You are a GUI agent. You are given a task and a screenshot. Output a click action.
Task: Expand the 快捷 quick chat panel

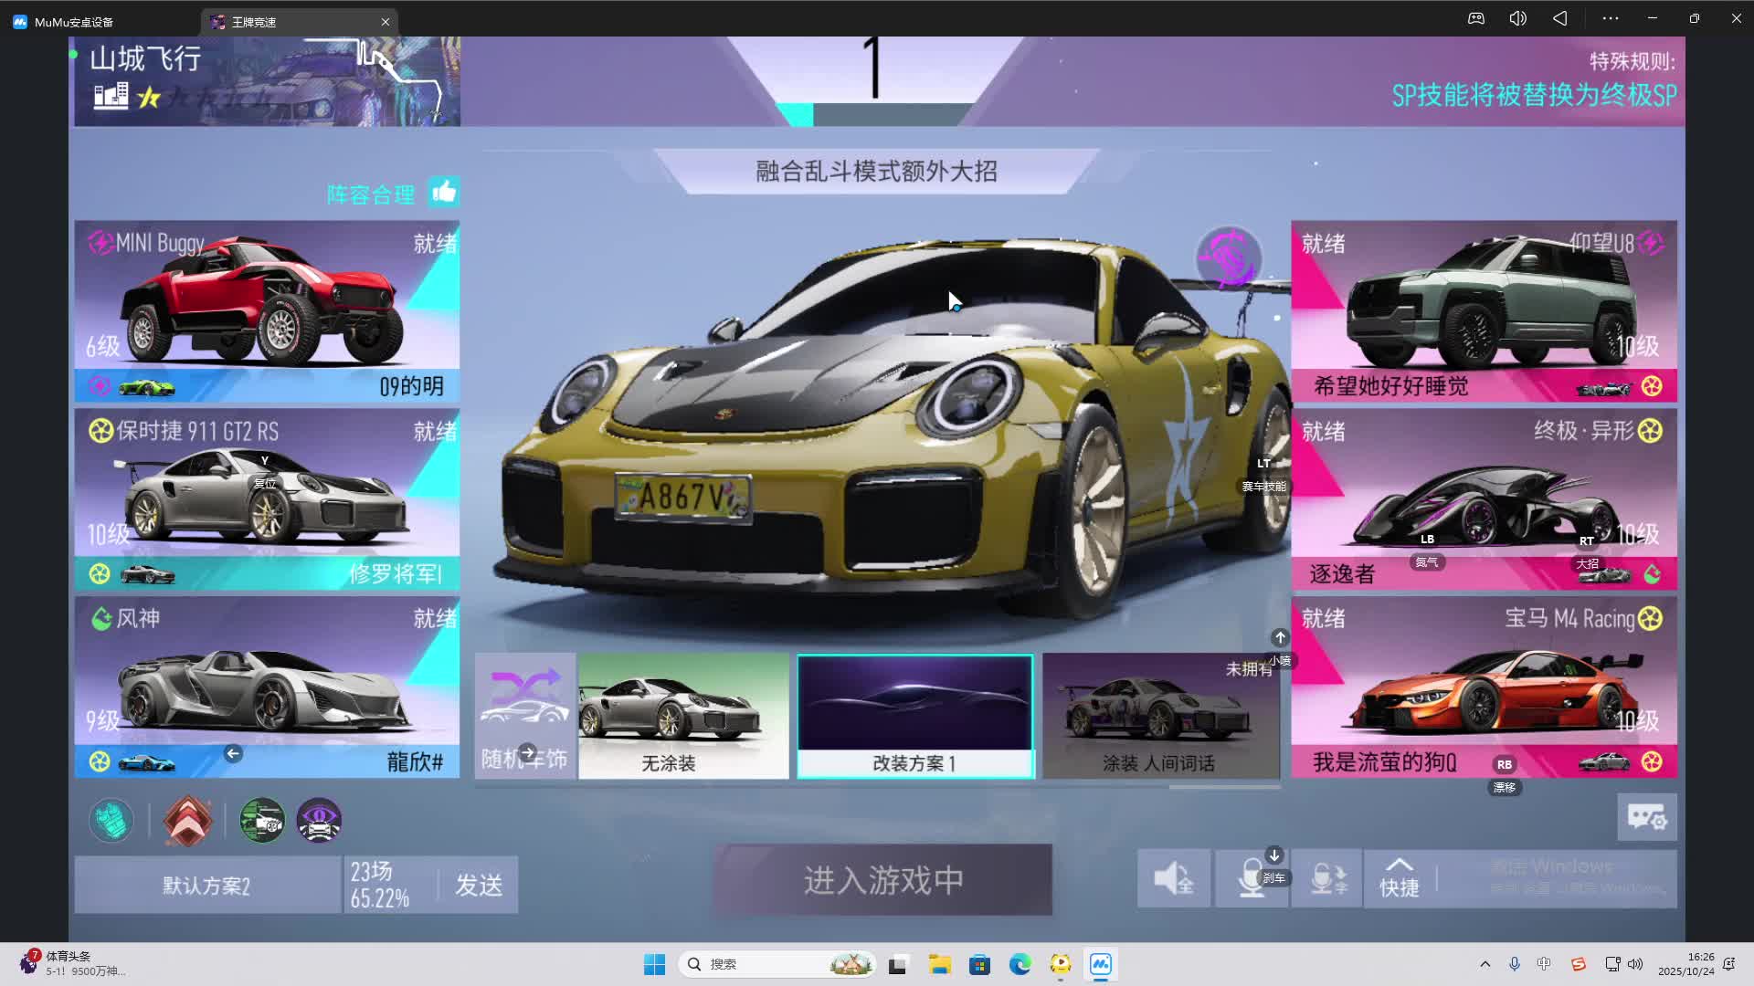click(1399, 878)
